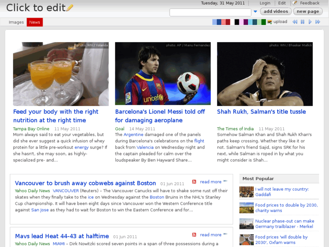Click the 'new page' button

click(x=308, y=11)
